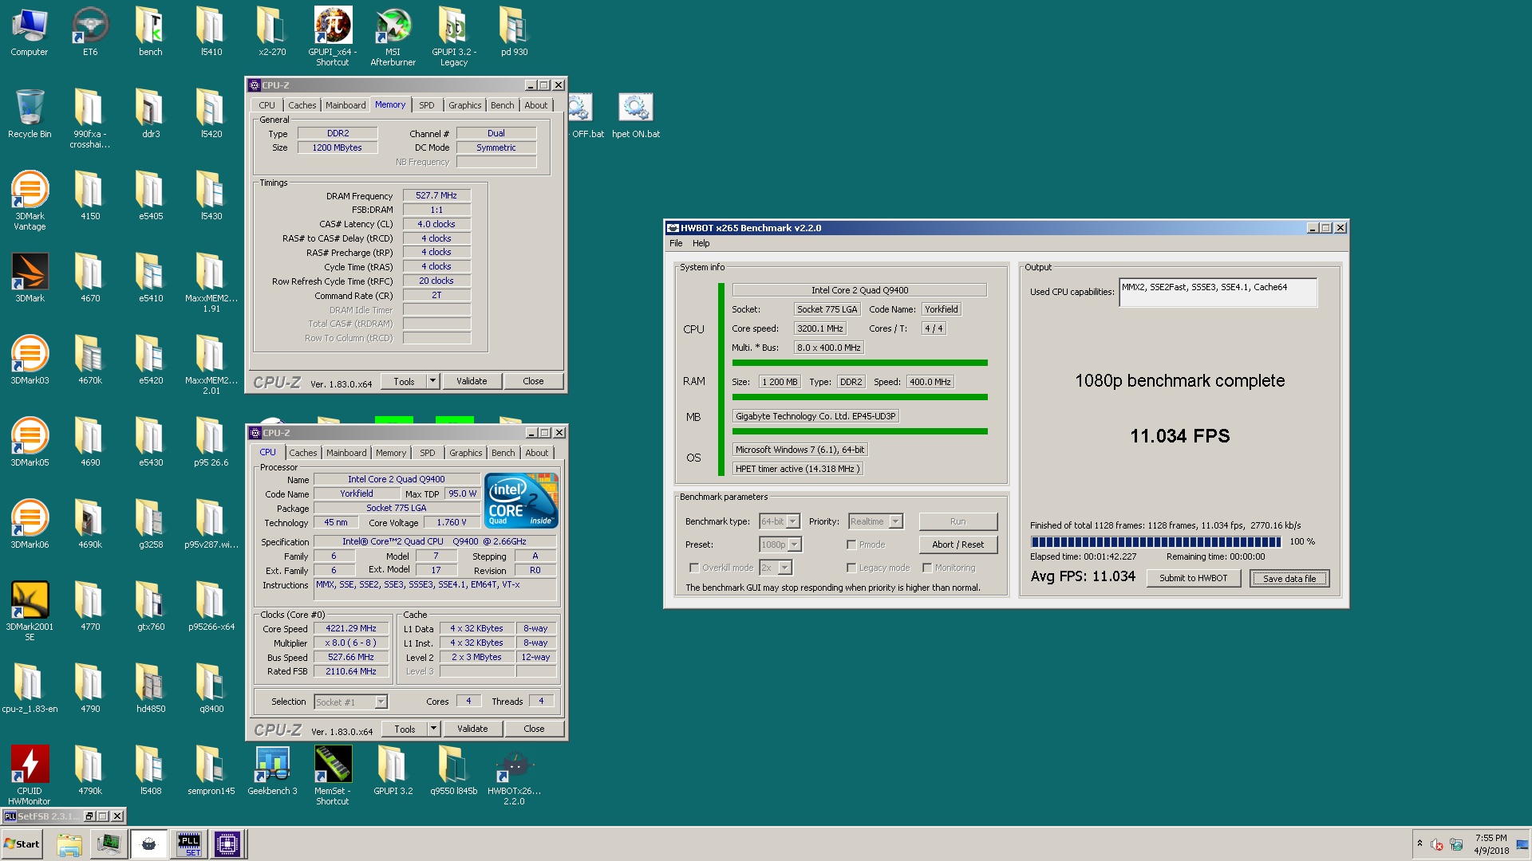Viewport: 1532px width, 861px height.
Task: Show hidden tray icons arrow
Action: pyautogui.click(x=1419, y=843)
